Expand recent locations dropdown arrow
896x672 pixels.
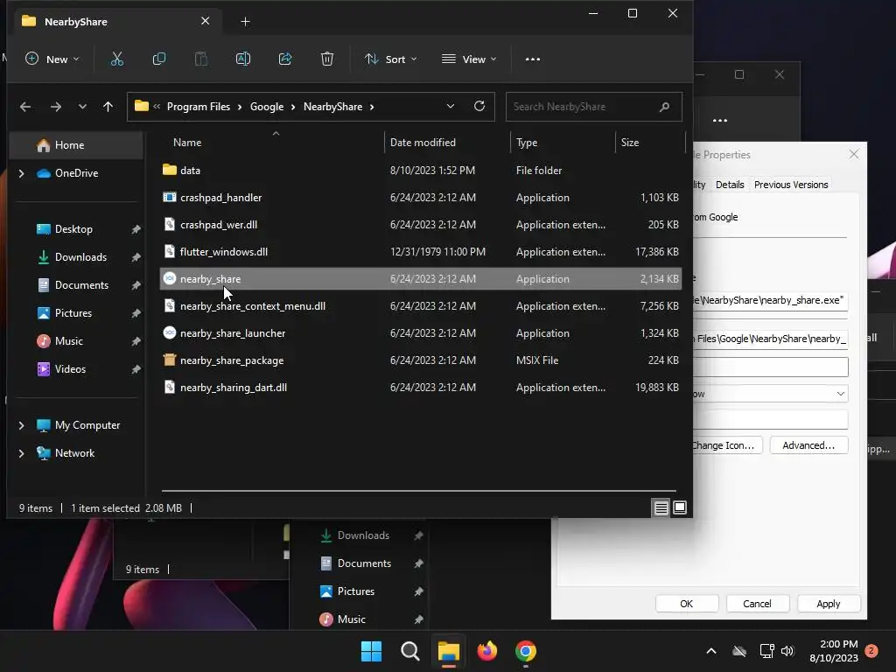82,107
